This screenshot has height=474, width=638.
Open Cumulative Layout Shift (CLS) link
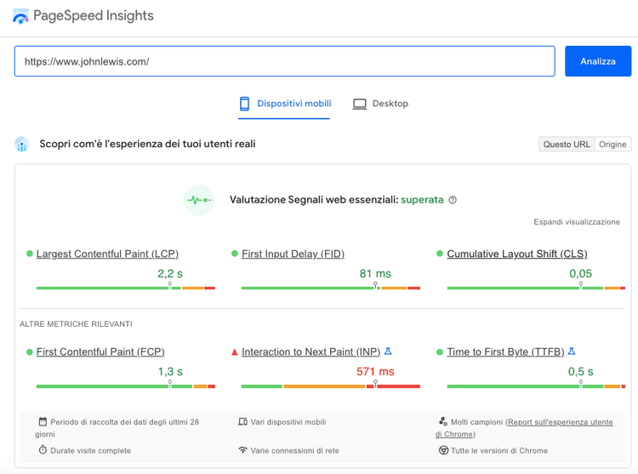[517, 254]
